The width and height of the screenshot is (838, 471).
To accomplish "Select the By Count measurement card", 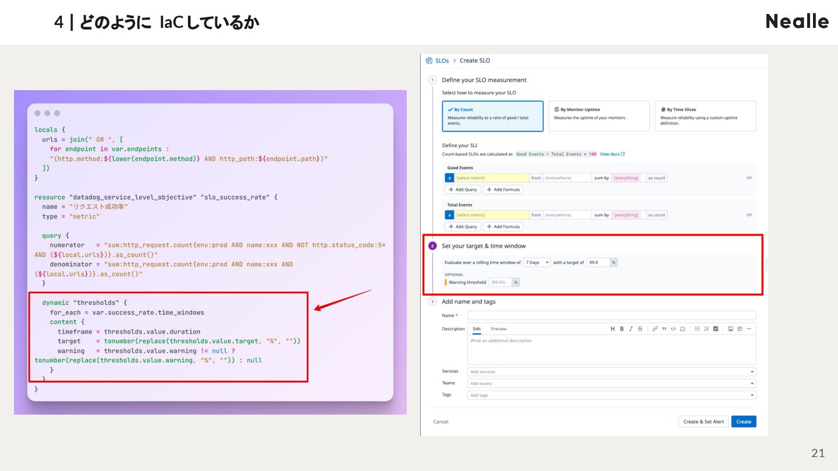I will point(492,116).
